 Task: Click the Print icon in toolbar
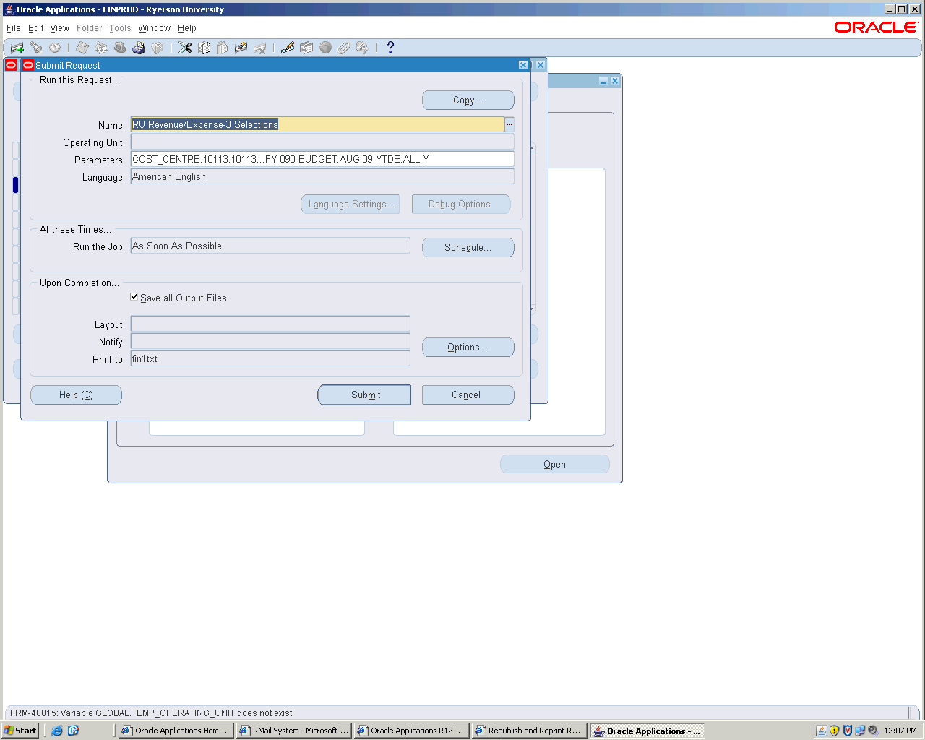pyautogui.click(x=139, y=48)
